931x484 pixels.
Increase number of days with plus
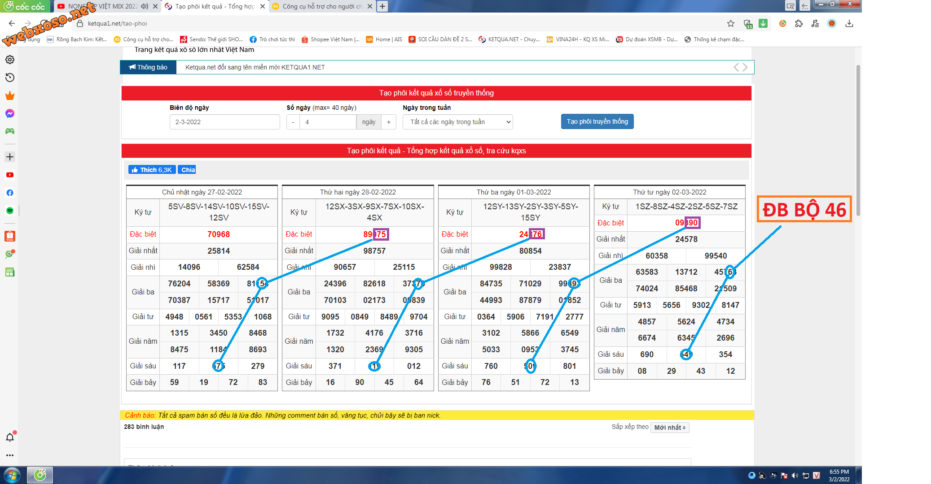click(389, 122)
